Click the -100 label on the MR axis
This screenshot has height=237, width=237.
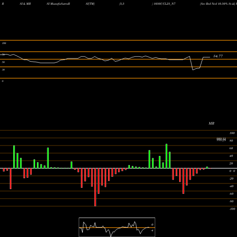(x=232, y=209)
